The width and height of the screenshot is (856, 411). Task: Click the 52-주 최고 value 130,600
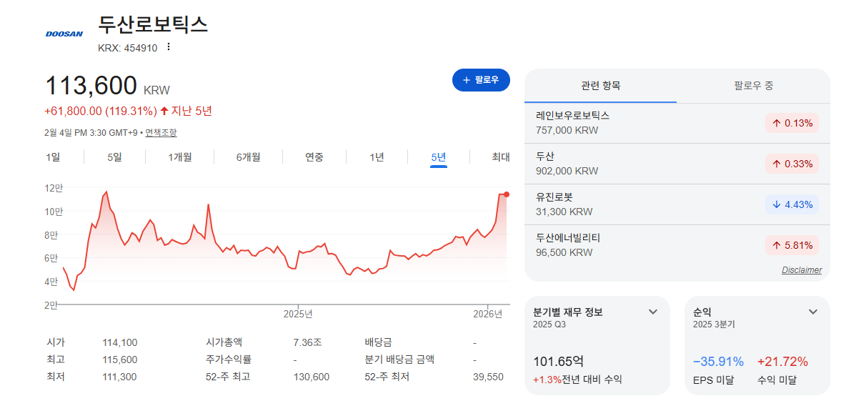(311, 377)
